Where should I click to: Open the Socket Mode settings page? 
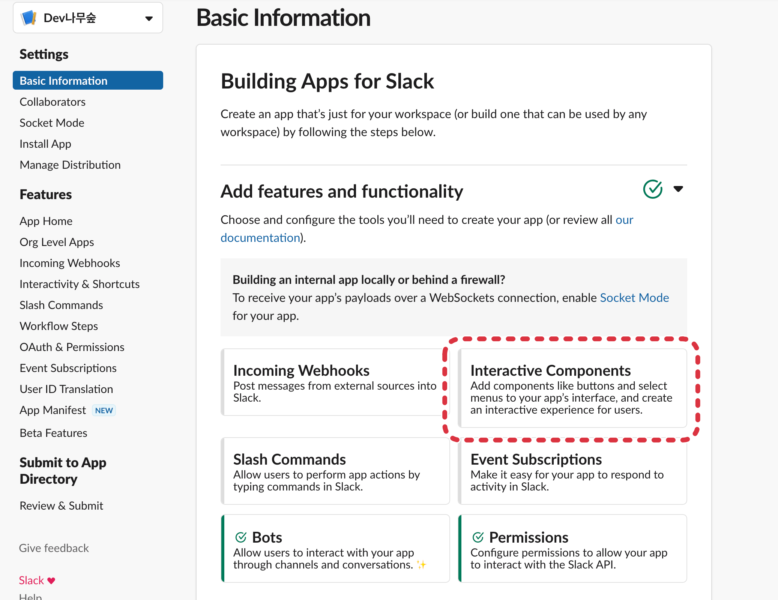point(52,123)
